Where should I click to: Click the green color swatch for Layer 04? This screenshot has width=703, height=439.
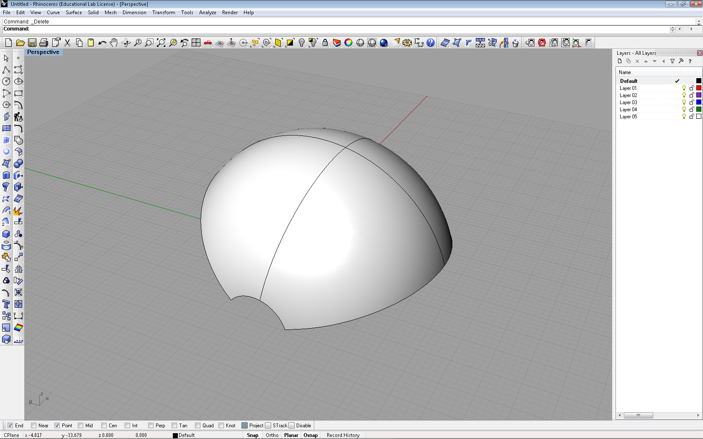click(699, 110)
